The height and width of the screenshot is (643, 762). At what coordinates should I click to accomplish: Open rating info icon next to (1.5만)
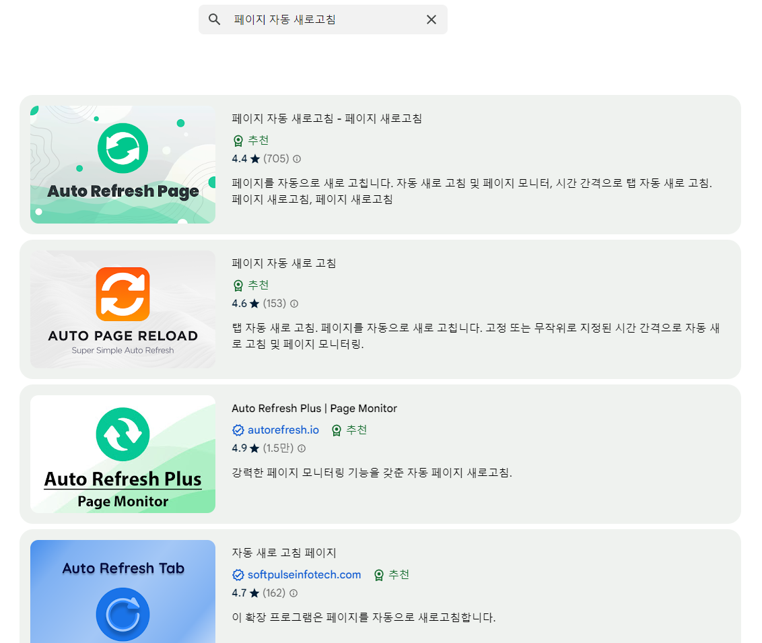tap(302, 448)
